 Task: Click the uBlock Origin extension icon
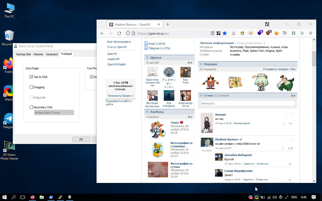(268, 33)
